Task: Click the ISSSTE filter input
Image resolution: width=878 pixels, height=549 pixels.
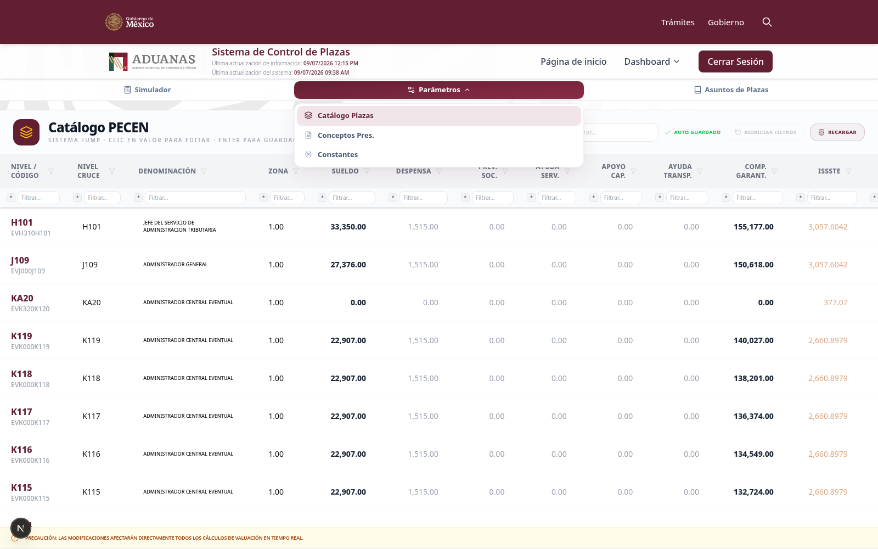Action: coord(832,198)
